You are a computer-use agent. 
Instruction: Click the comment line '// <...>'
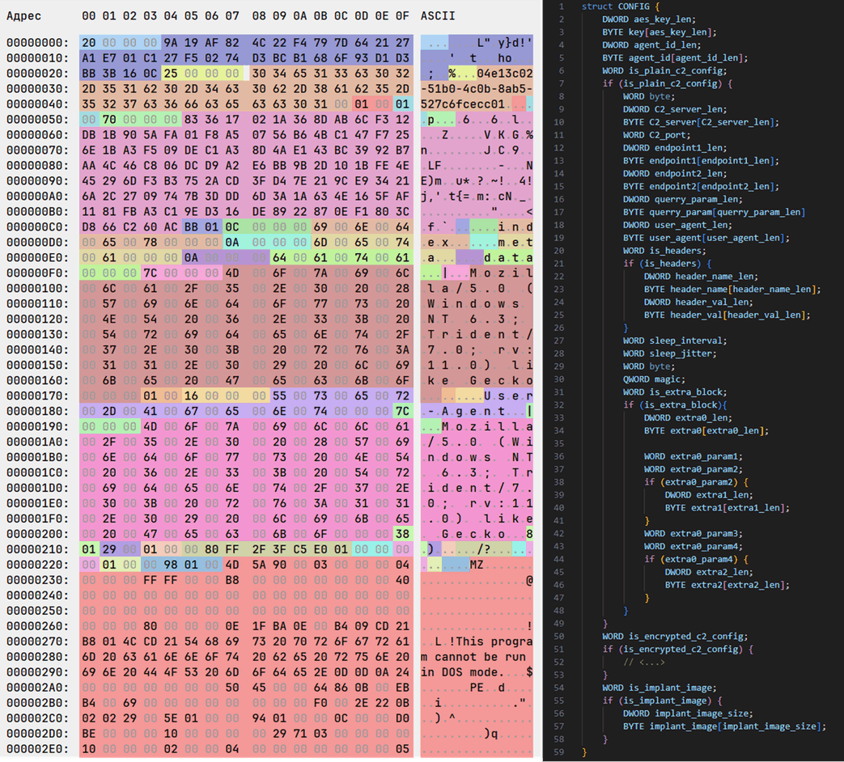[643, 663]
